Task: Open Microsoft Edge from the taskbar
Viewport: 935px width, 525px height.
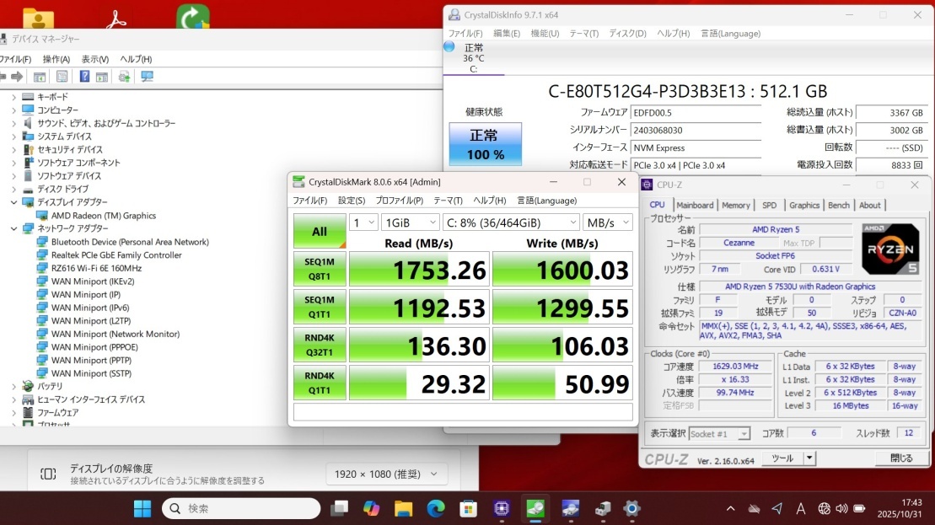Action: coord(436,508)
